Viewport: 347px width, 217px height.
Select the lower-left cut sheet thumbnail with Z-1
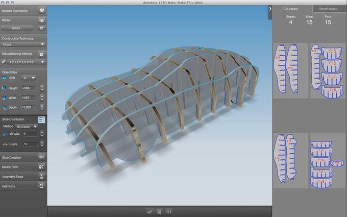click(290, 161)
